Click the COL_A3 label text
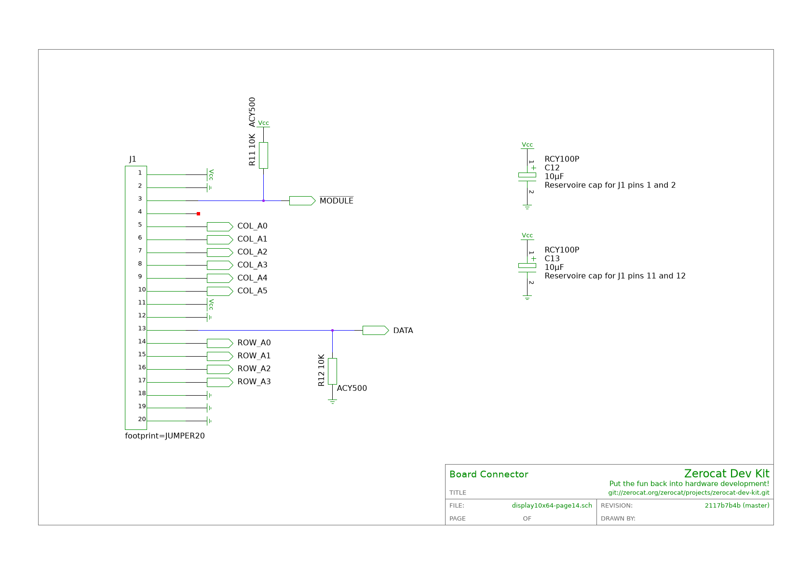This screenshot has height=574, width=812. [x=252, y=265]
